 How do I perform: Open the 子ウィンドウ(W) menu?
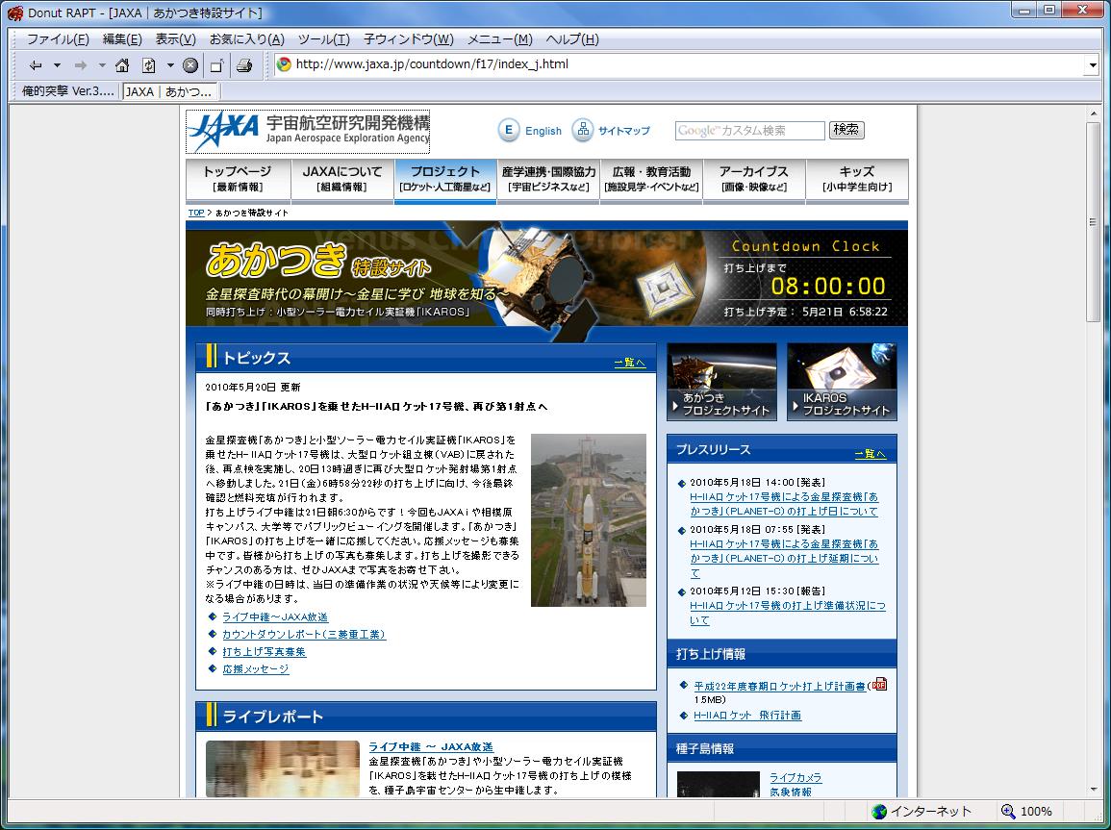coord(408,38)
